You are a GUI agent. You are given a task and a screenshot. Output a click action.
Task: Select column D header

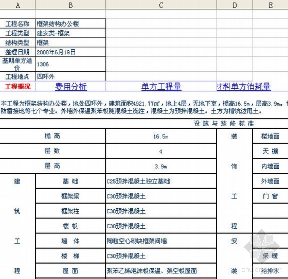pos(235,5)
